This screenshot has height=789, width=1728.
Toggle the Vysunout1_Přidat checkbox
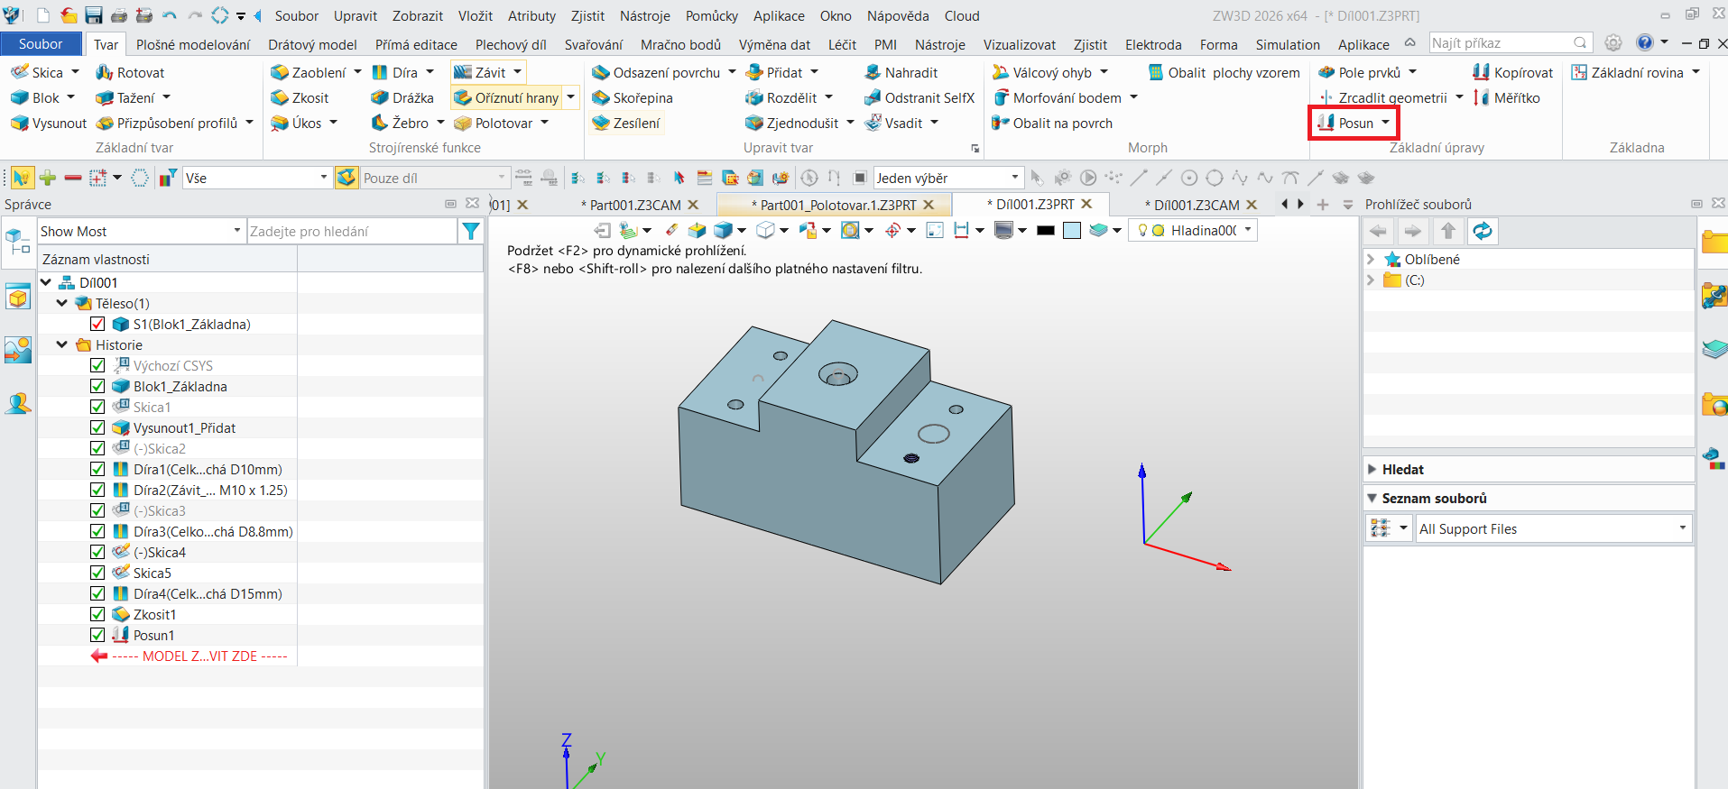point(97,427)
